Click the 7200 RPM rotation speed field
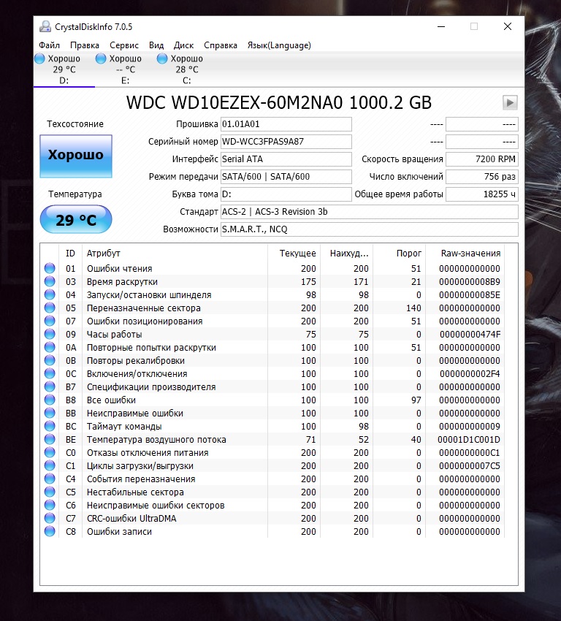Screen dimensions: 561x621 pyautogui.click(x=482, y=159)
